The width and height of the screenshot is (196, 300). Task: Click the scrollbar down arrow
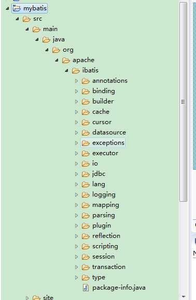184,297
